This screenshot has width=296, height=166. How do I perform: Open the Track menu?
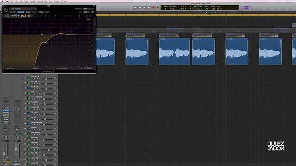pyautogui.click(x=26, y=1)
